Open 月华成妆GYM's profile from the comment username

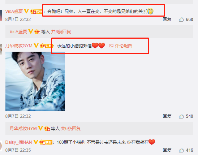[x=19, y=46]
